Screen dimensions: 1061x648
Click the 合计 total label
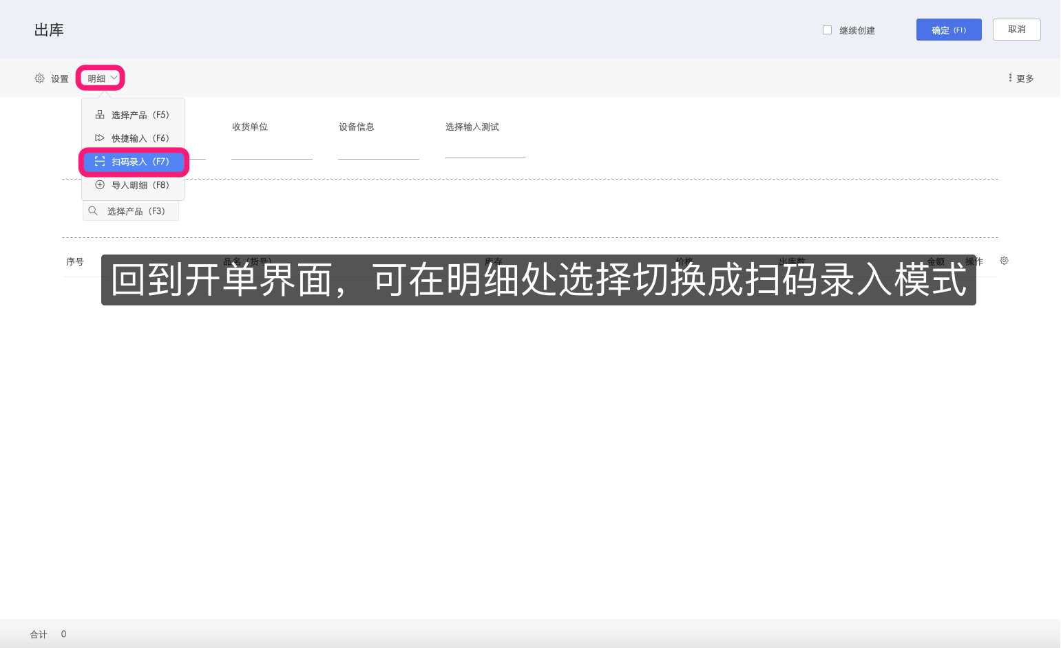point(39,634)
